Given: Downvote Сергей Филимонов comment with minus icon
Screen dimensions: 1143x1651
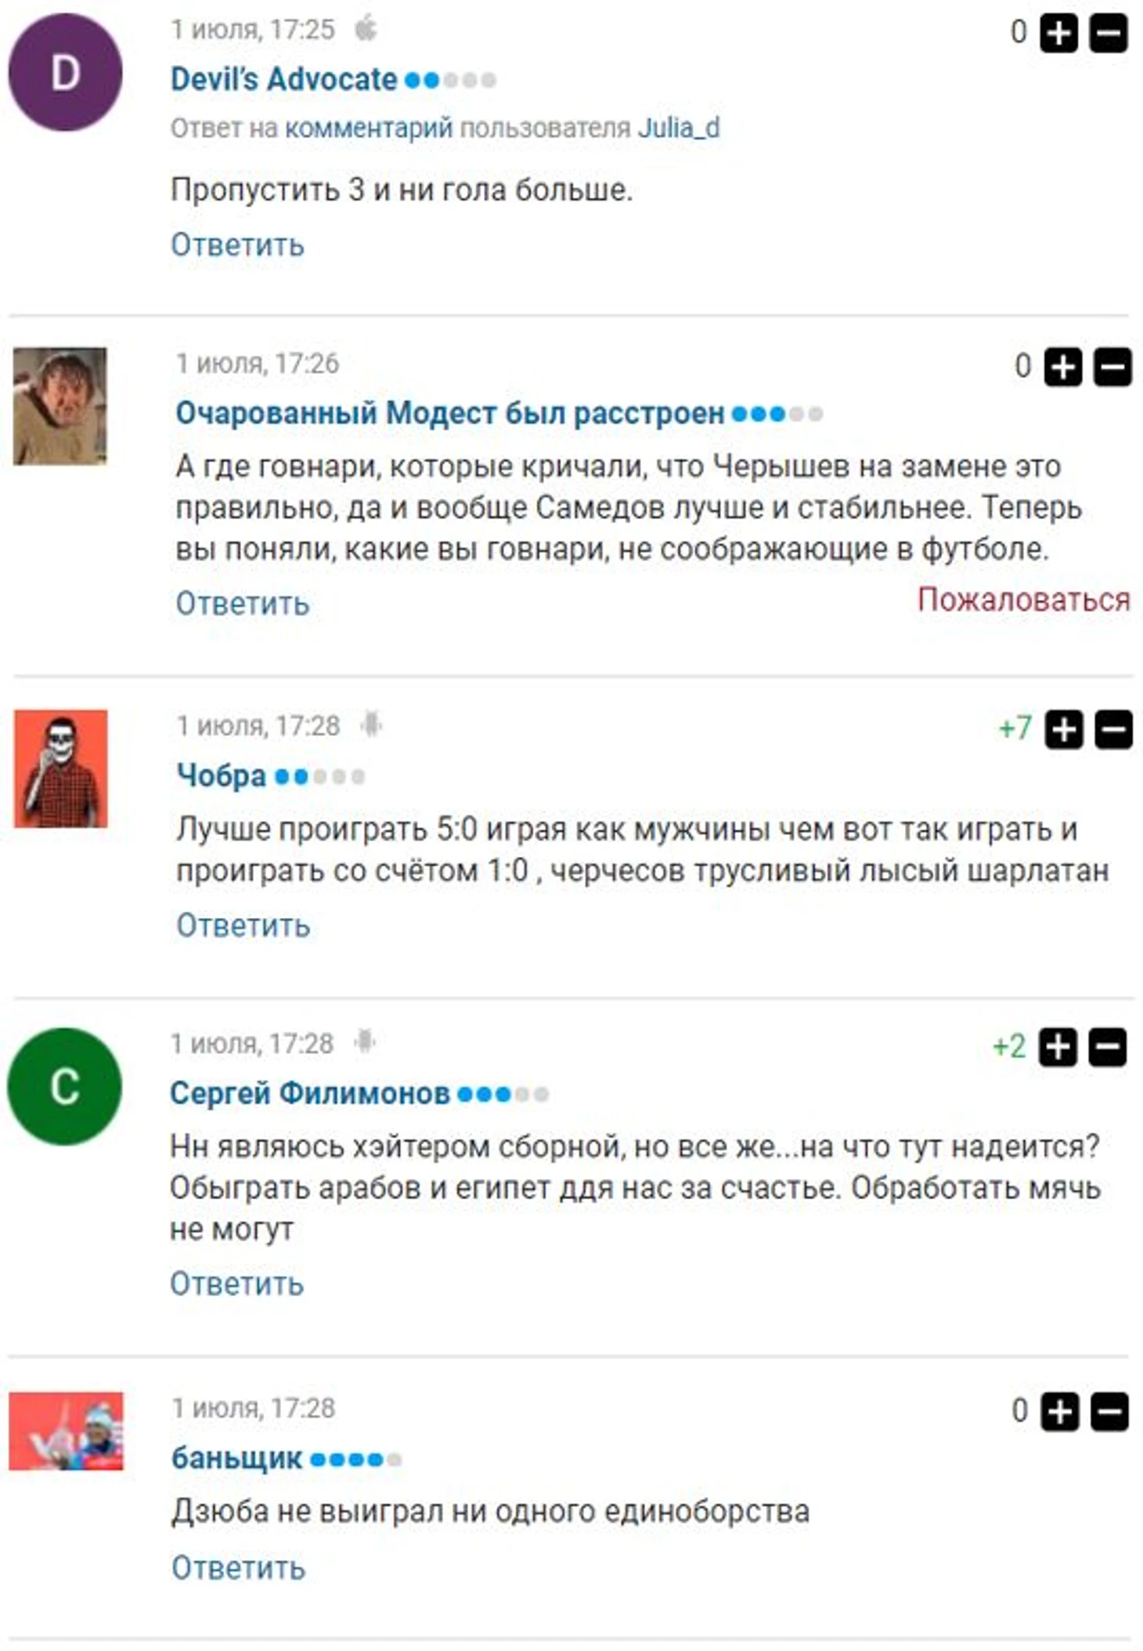Looking at the screenshot, I should tap(1108, 1047).
